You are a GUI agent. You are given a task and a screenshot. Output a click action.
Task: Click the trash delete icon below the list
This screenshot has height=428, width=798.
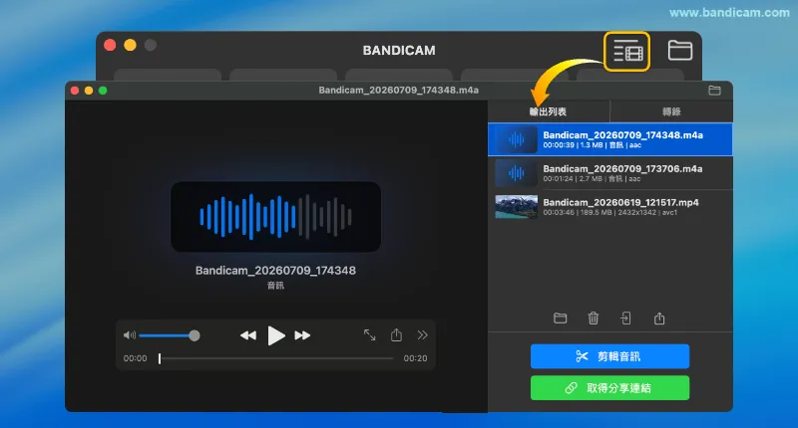[593, 319]
